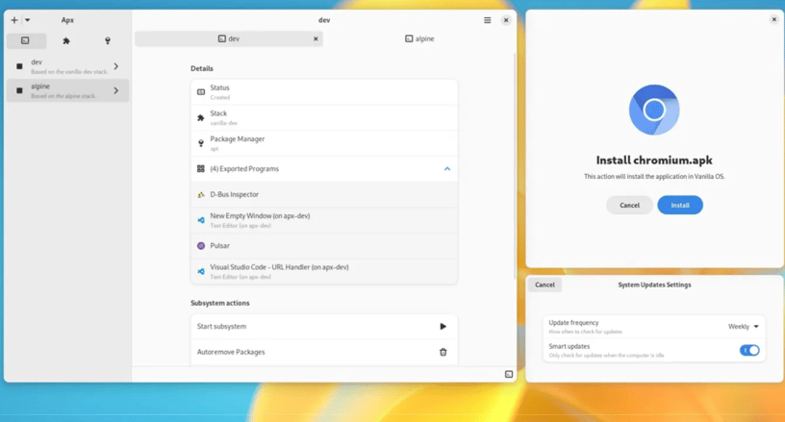Select New Empty Window (on apx-dev)
785x422 pixels.
324,220
